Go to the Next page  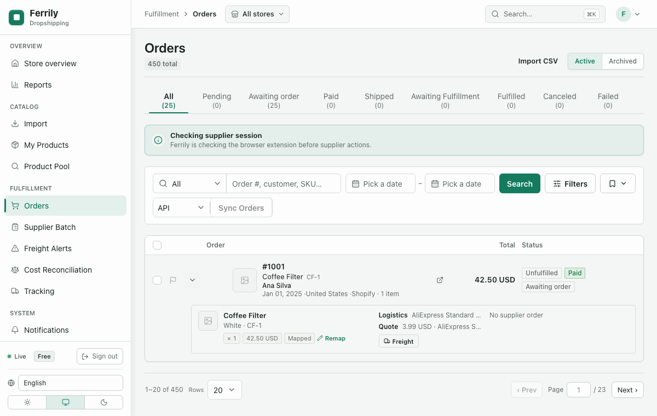(627, 390)
